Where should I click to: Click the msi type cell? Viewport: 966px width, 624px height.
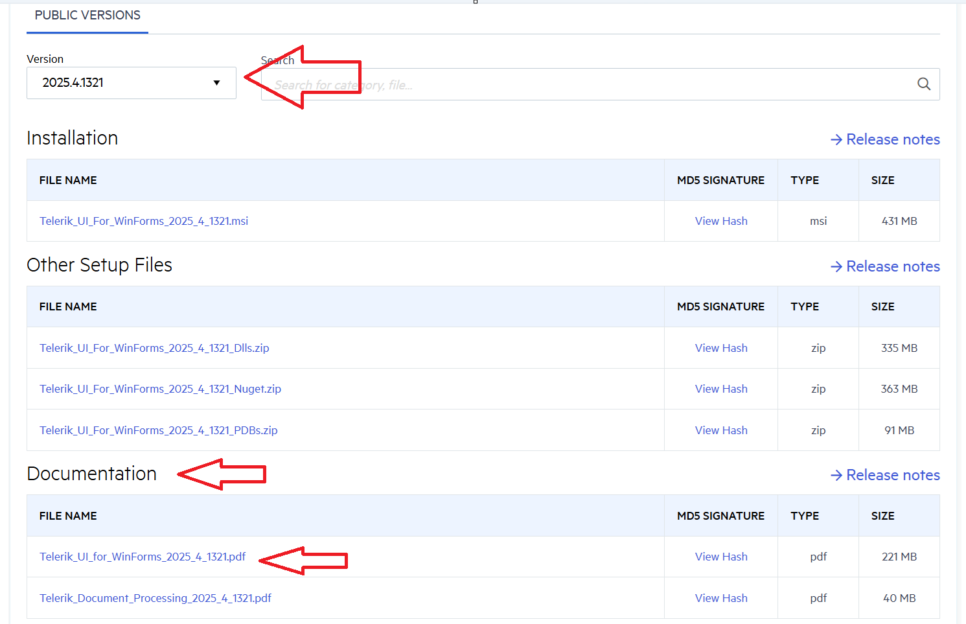818,221
